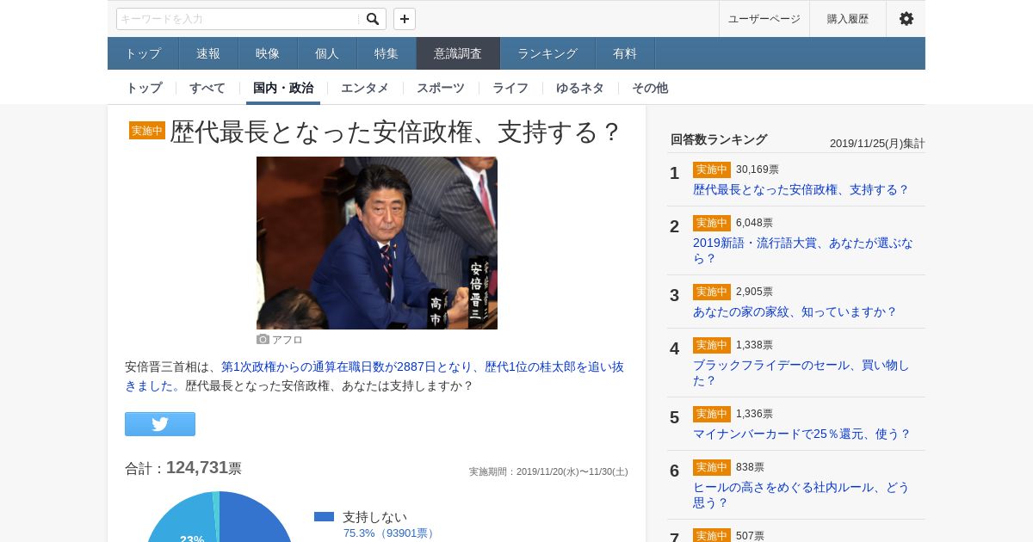The image size is (1033, 542).
Task: Click the 2,905票 vote count
Action: pos(754,292)
